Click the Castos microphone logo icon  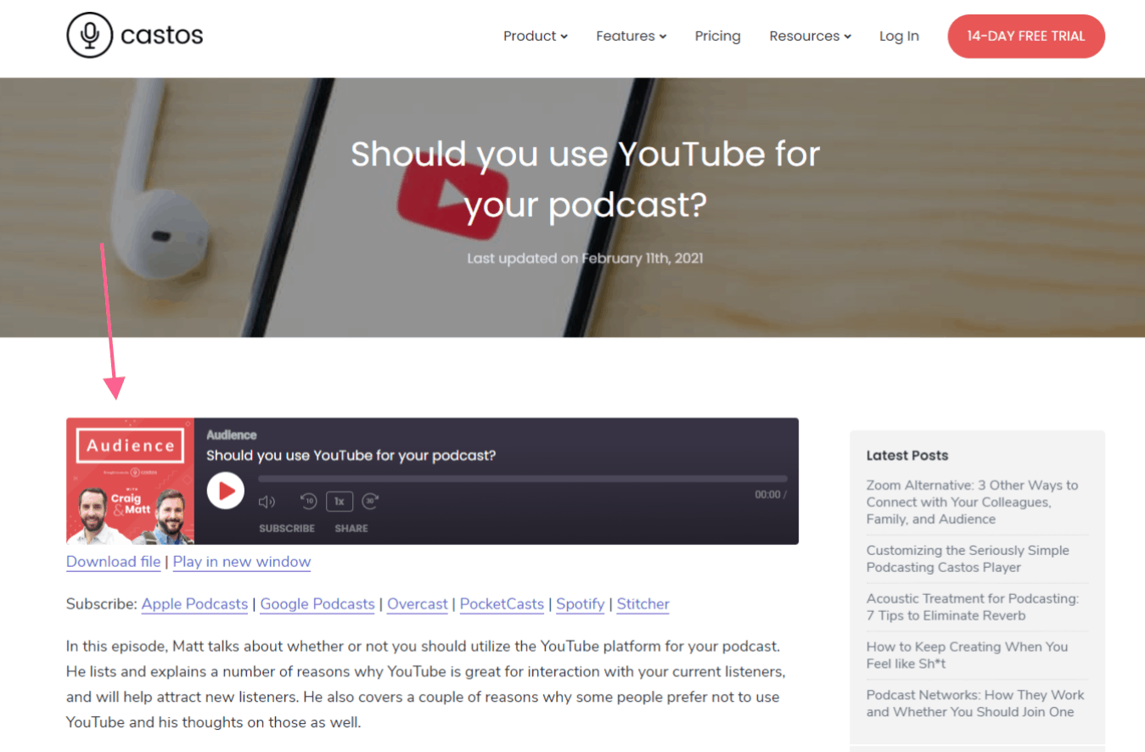click(89, 35)
